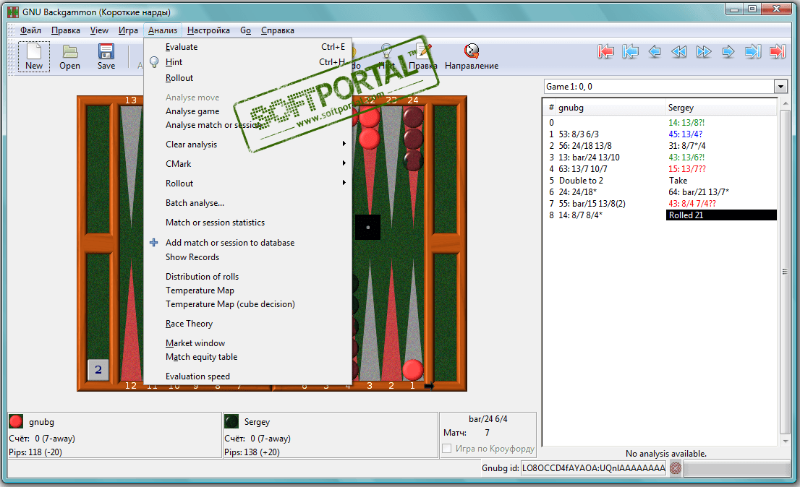Click the red icon beside Gnubg id field

click(675, 468)
